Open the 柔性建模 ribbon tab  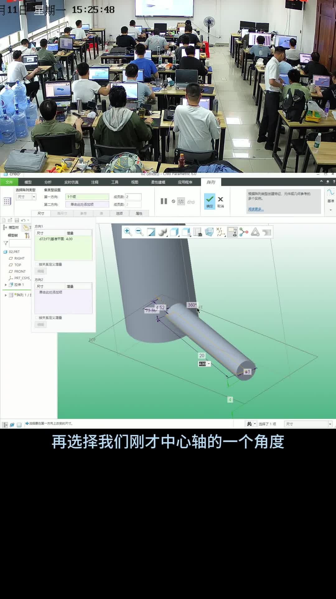pos(158,182)
